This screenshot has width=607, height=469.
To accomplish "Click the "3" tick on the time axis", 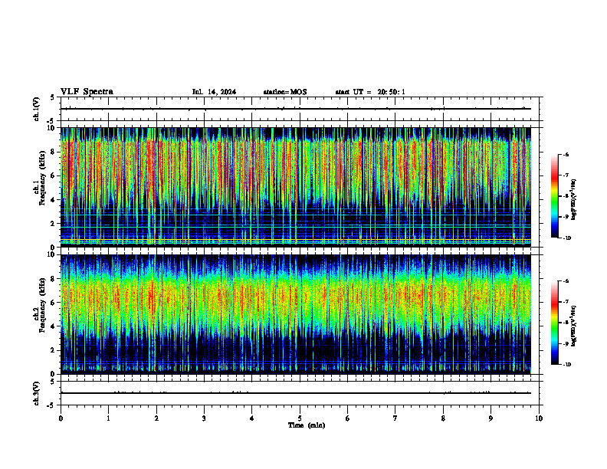I will (x=204, y=418).
